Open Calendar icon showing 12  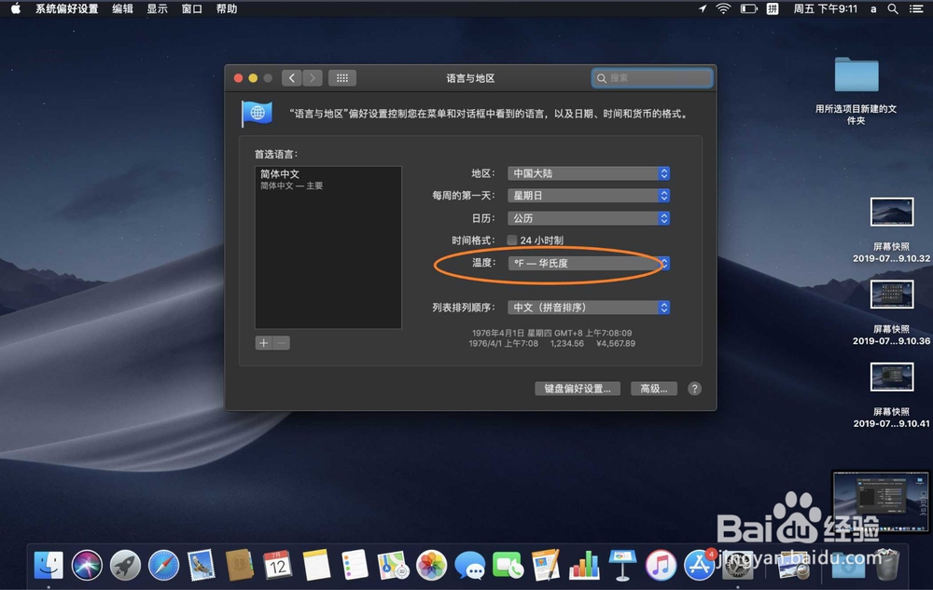[x=277, y=565]
